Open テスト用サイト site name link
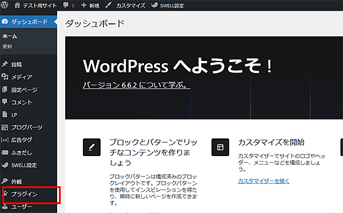Image resolution: width=343 pixels, height=213 pixels. 39,6
